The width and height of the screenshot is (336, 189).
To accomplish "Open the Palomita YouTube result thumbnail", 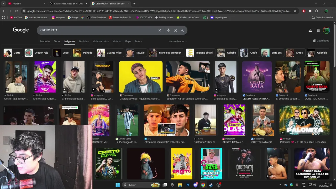I will [x=304, y=120].
